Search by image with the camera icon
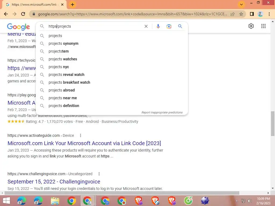The width and height of the screenshot is (275, 206). point(169,26)
